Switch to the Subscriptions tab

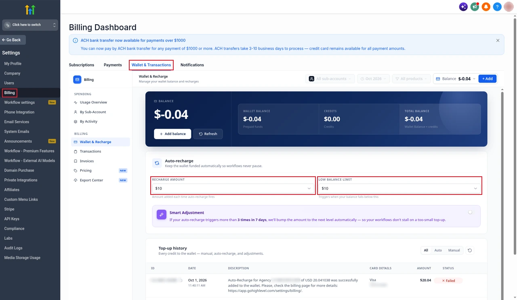point(82,65)
